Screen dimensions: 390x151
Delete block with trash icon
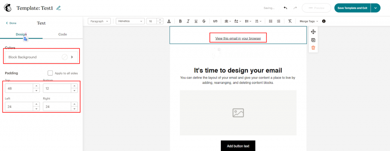coord(313,48)
